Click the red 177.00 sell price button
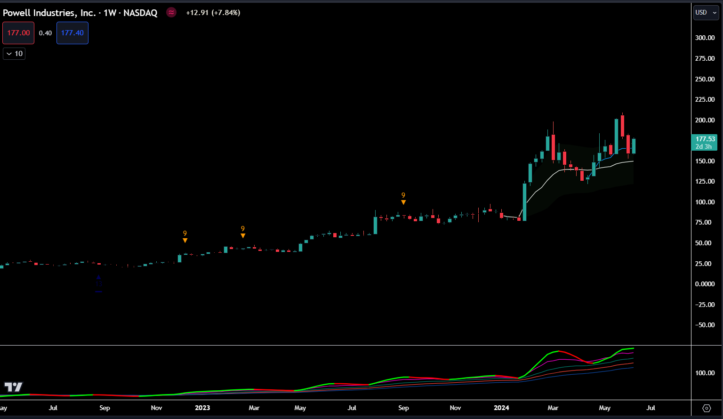The height and width of the screenshot is (419, 723). [18, 33]
